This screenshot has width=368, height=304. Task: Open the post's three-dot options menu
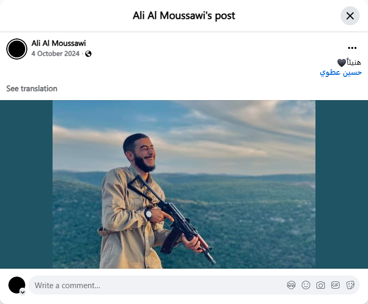(x=352, y=48)
